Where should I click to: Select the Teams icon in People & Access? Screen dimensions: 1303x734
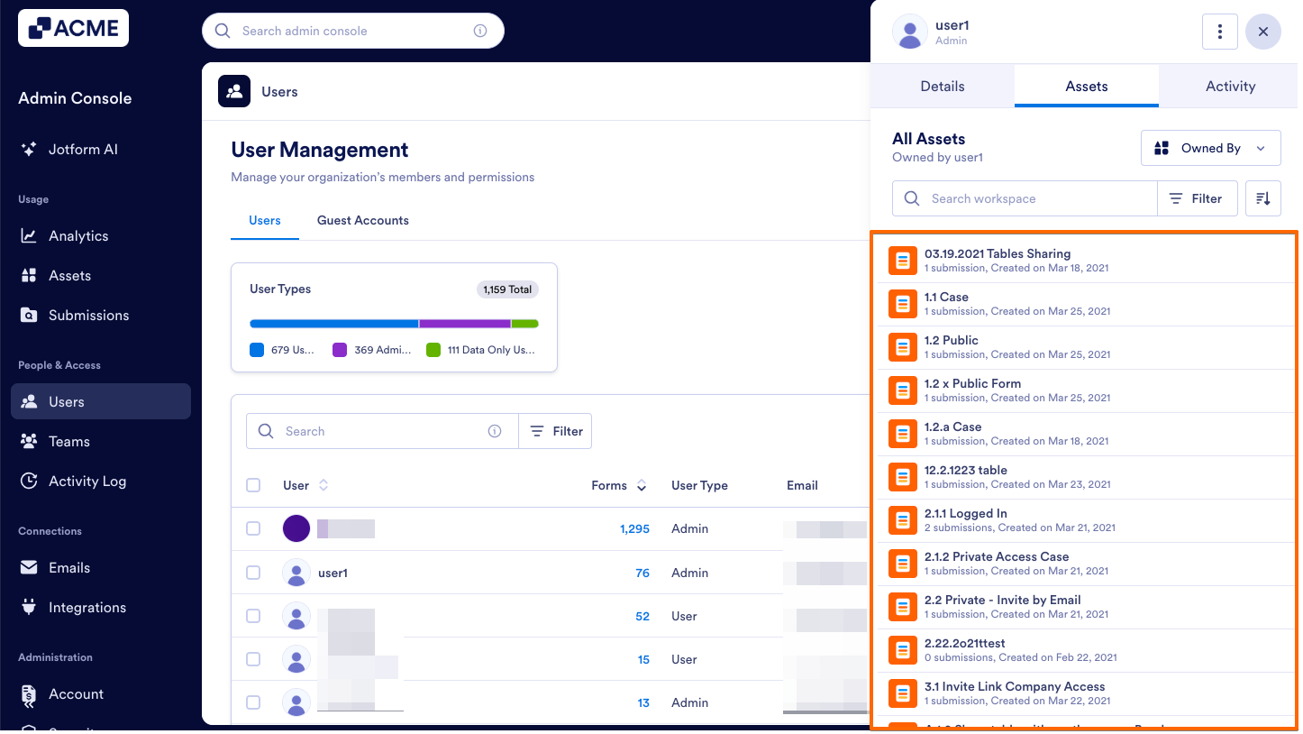[28, 441]
